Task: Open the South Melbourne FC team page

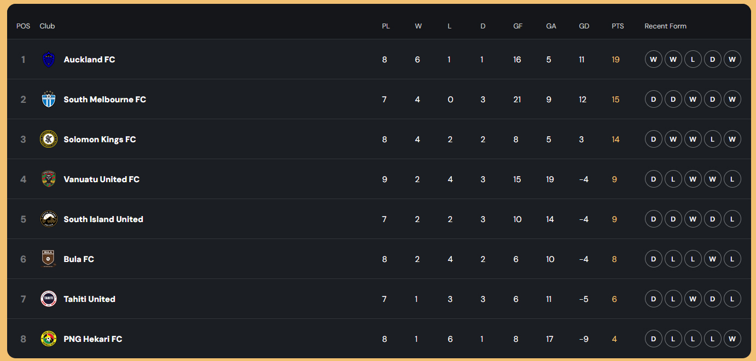Action: point(104,100)
